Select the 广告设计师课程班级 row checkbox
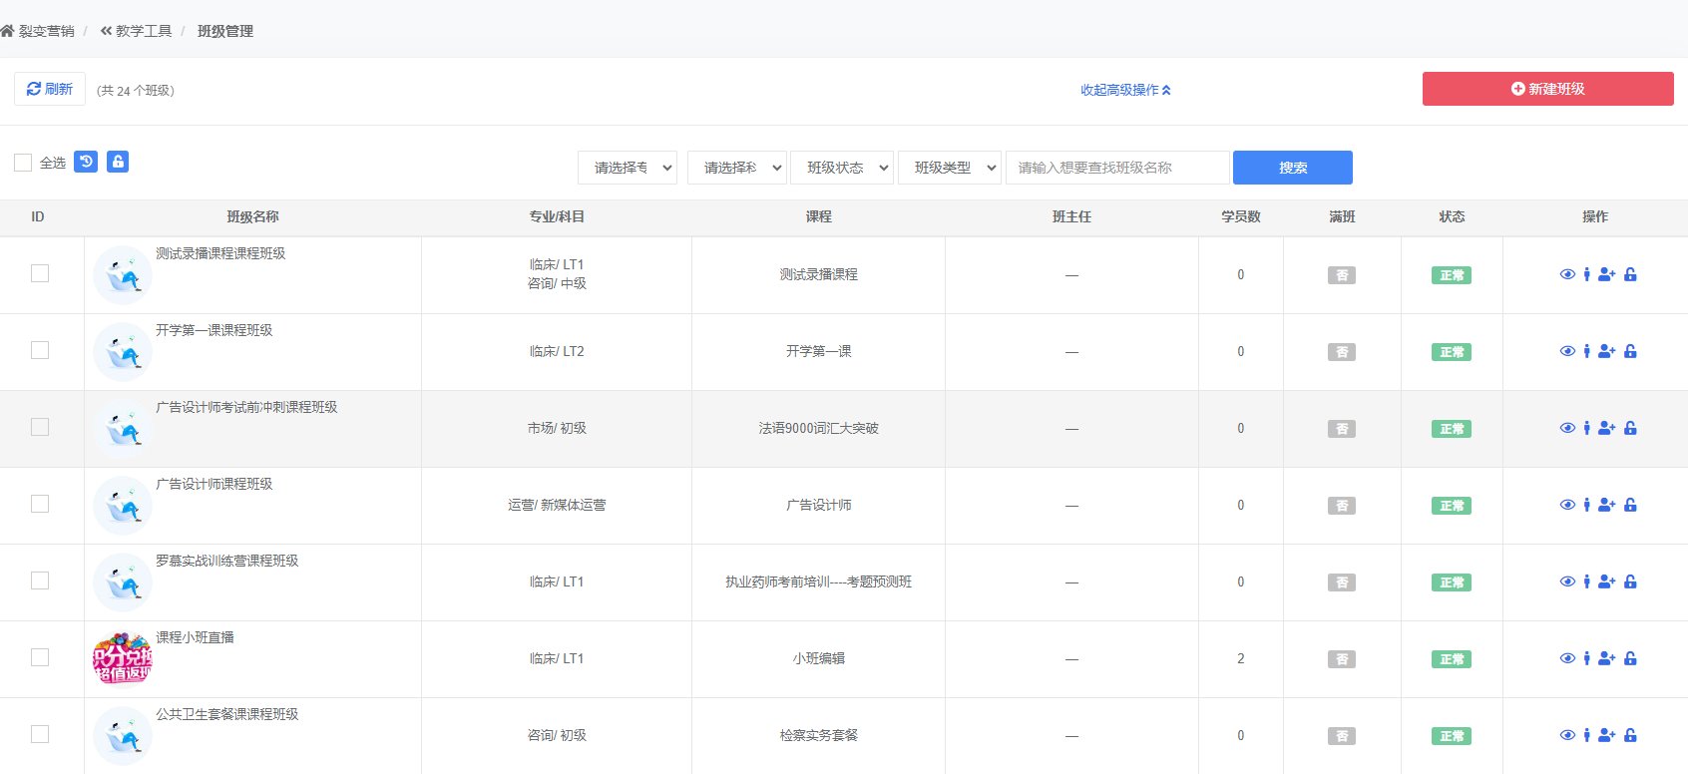The image size is (1688, 774). 40,504
